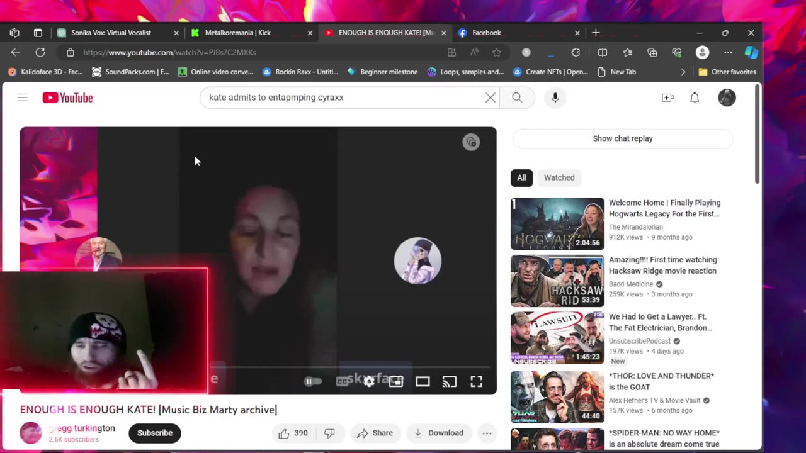Image resolution: width=806 pixels, height=453 pixels.
Task: Open UnsubscribePodcast channel name
Action: point(640,341)
